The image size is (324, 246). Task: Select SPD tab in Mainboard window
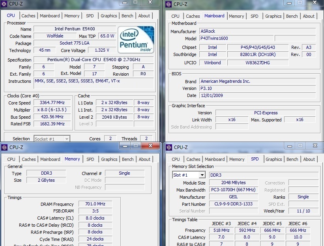tap(255, 16)
